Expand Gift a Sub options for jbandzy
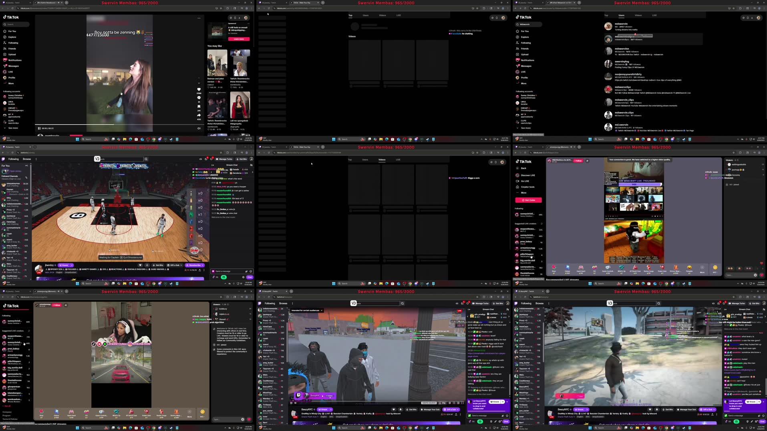This screenshot has width=767, height=431. (x=181, y=265)
